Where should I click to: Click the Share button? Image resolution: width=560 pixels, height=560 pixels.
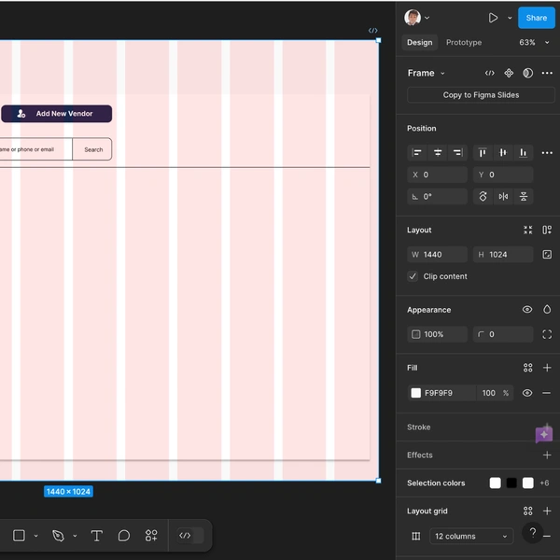tap(536, 18)
